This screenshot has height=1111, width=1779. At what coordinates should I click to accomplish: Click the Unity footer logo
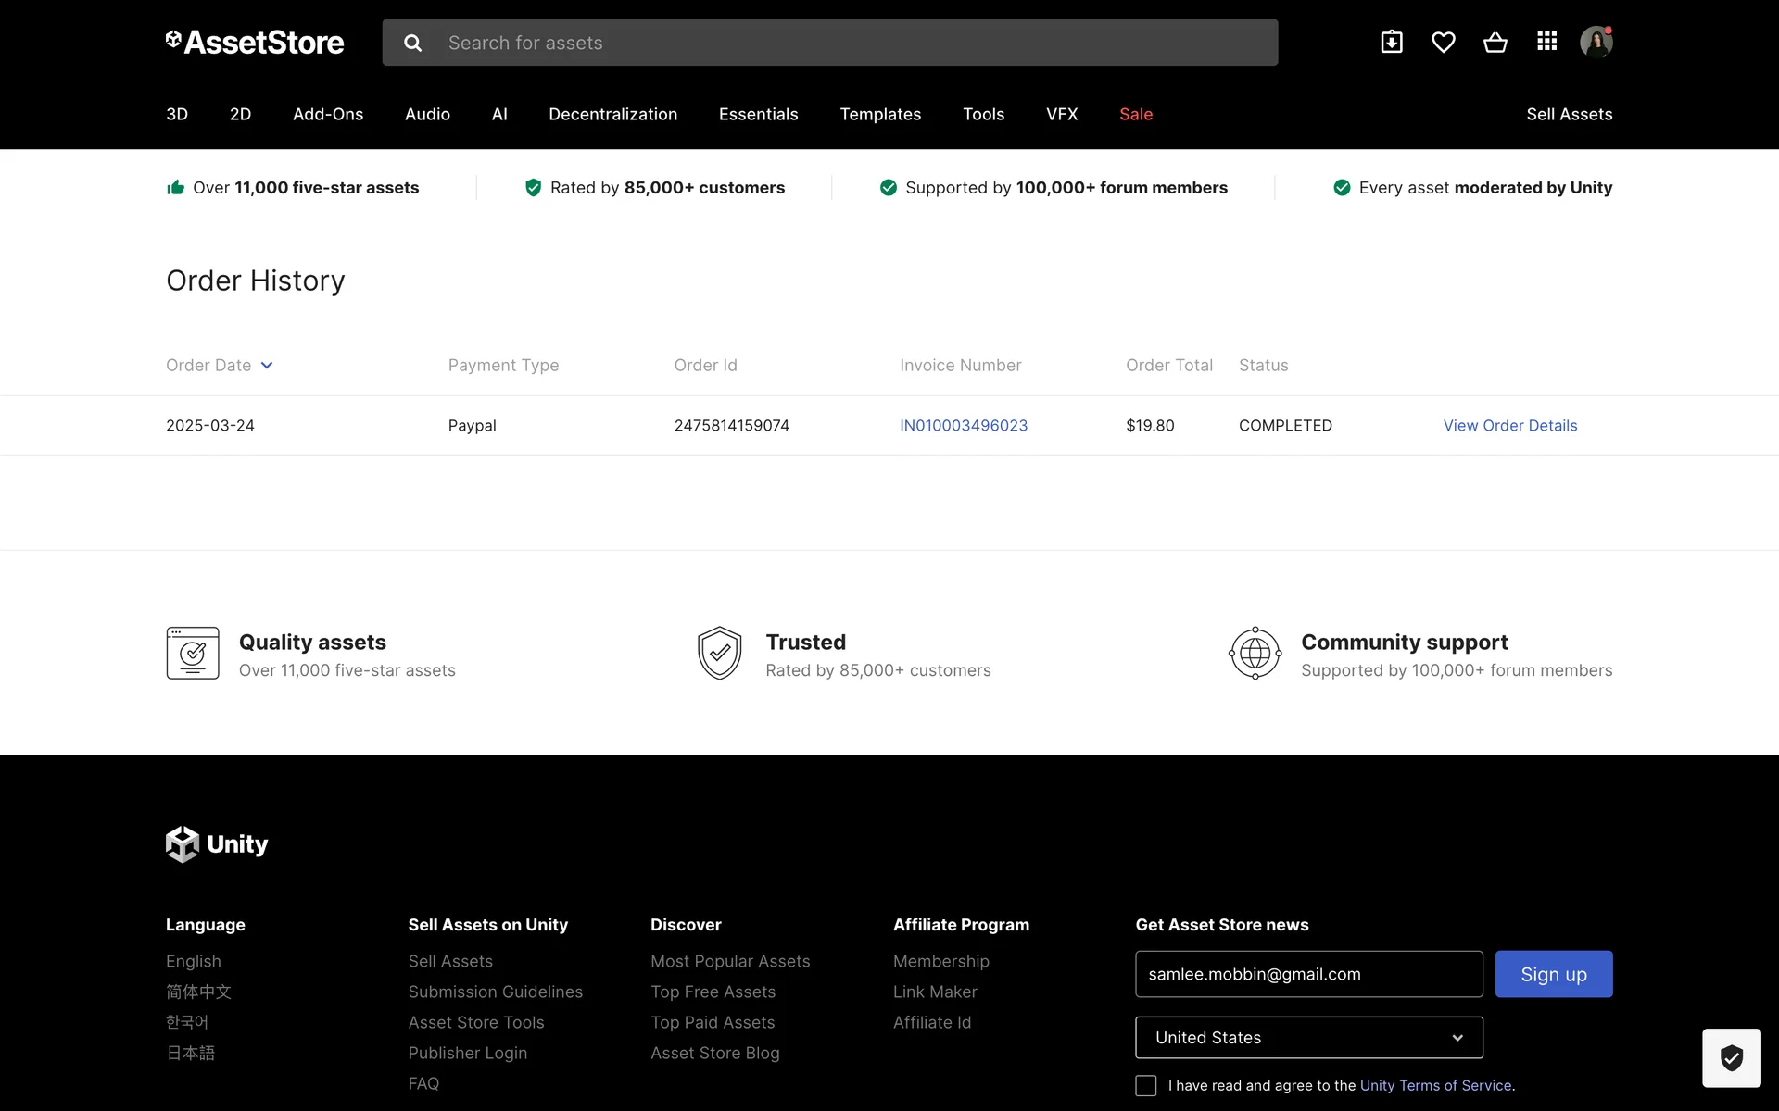click(217, 843)
